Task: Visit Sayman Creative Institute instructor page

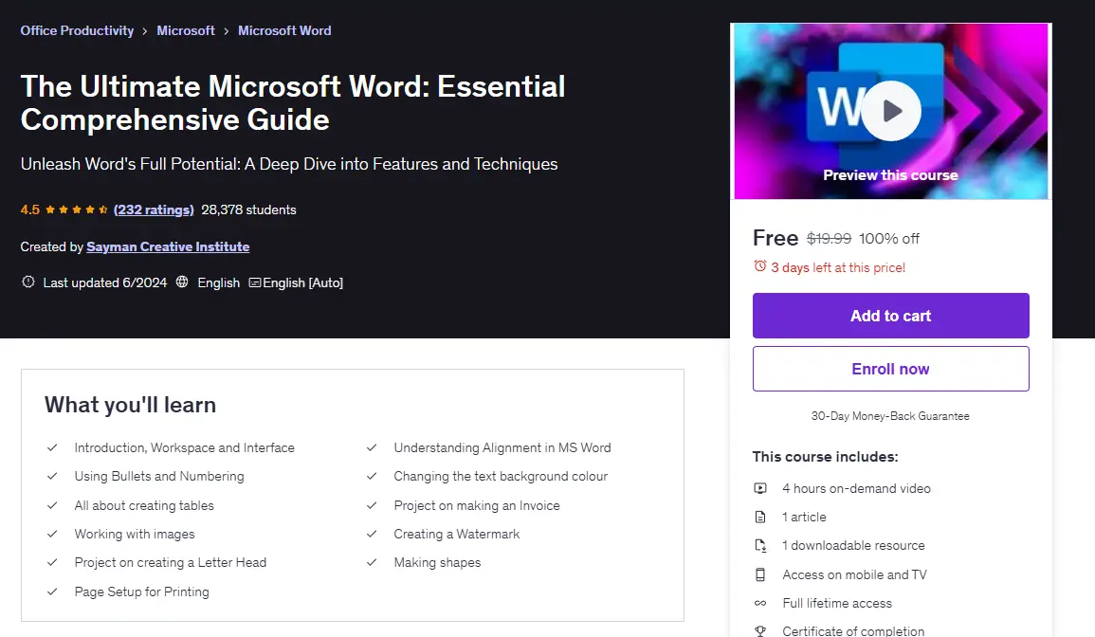Action: [x=168, y=246]
